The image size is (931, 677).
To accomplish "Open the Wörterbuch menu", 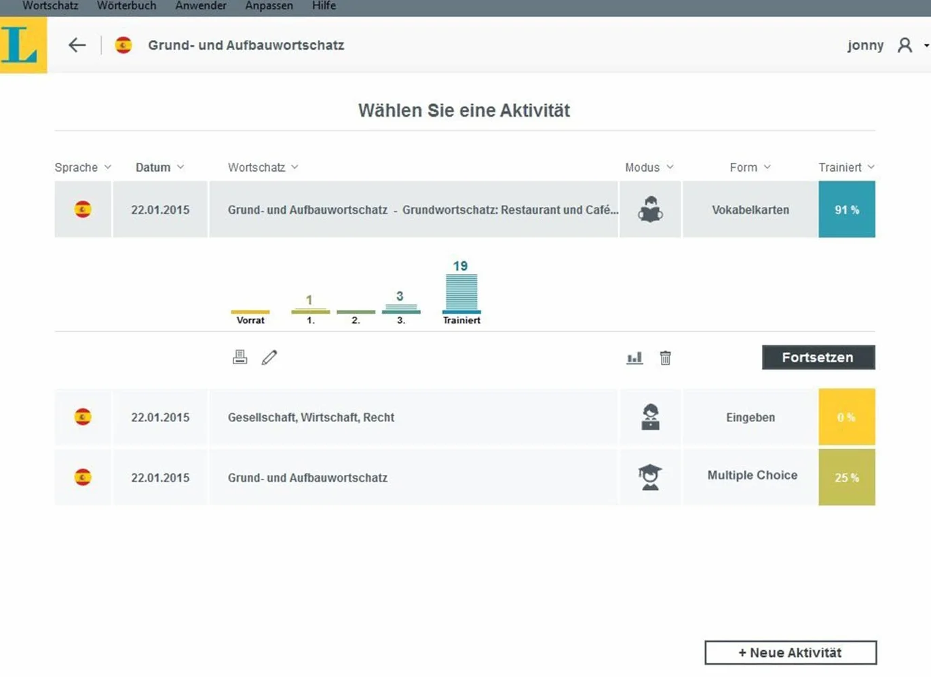I will pos(127,6).
